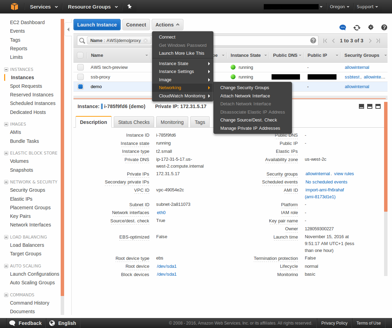Click the Launch Instance button
Image resolution: width=392 pixels, height=328 pixels.
click(x=97, y=25)
